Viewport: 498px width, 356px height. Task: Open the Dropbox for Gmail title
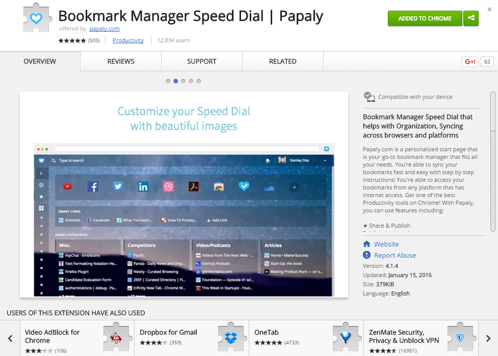click(x=168, y=332)
